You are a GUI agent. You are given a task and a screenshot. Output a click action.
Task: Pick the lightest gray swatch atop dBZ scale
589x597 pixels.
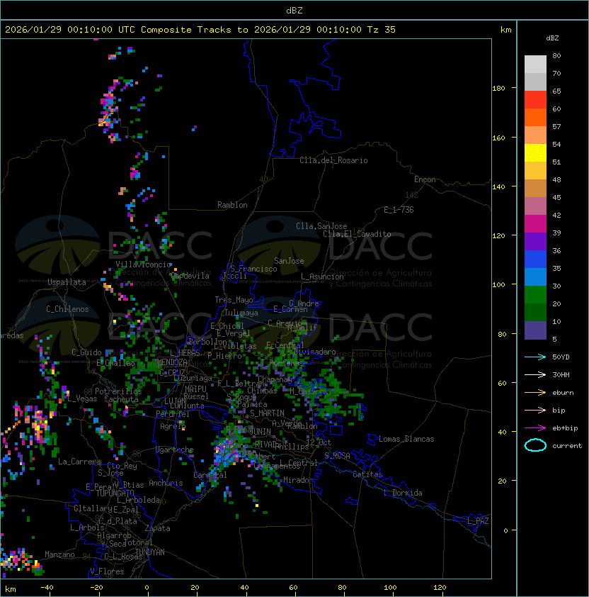(x=535, y=65)
